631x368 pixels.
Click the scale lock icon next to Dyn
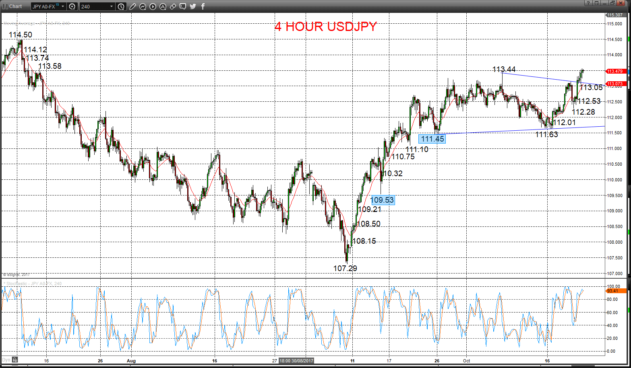[x=14, y=360]
